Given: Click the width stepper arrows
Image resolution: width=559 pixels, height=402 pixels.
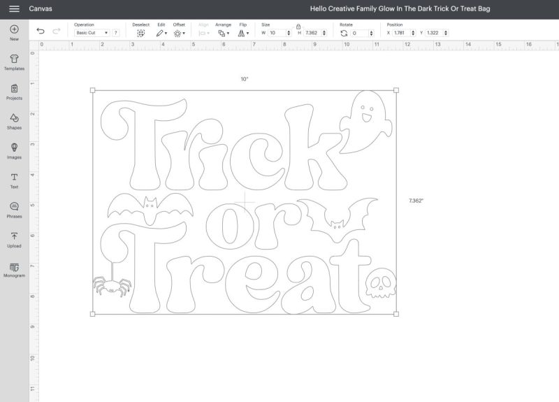Looking at the screenshot, I should [x=289, y=33].
